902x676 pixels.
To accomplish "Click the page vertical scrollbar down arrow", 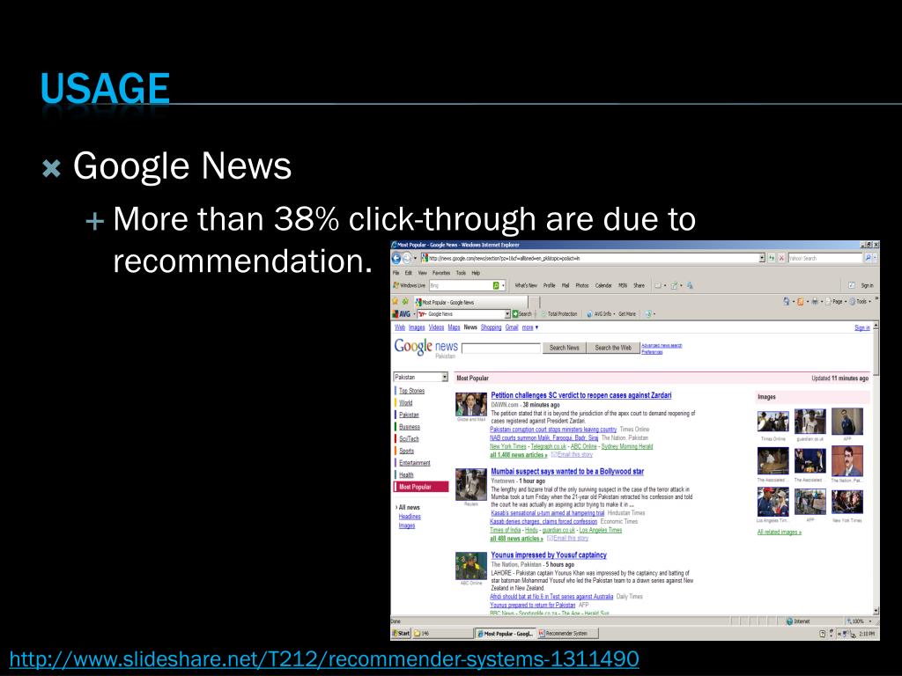I will (x=876, y=611).
